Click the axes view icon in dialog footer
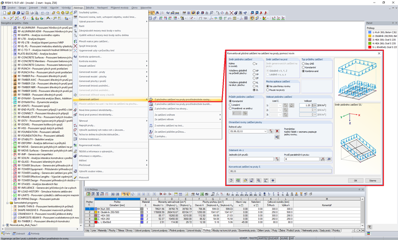The width and height of the screenshot is (398, 240). coord(266,180)
